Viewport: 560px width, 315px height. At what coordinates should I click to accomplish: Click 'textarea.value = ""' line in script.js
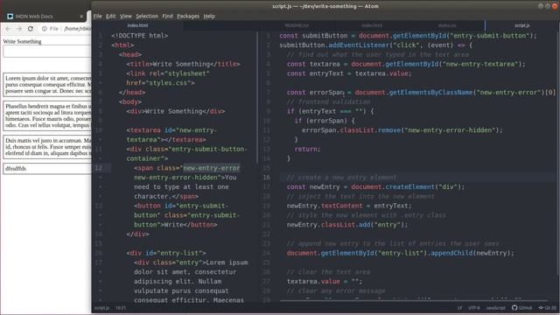click(x=325, y=282)
